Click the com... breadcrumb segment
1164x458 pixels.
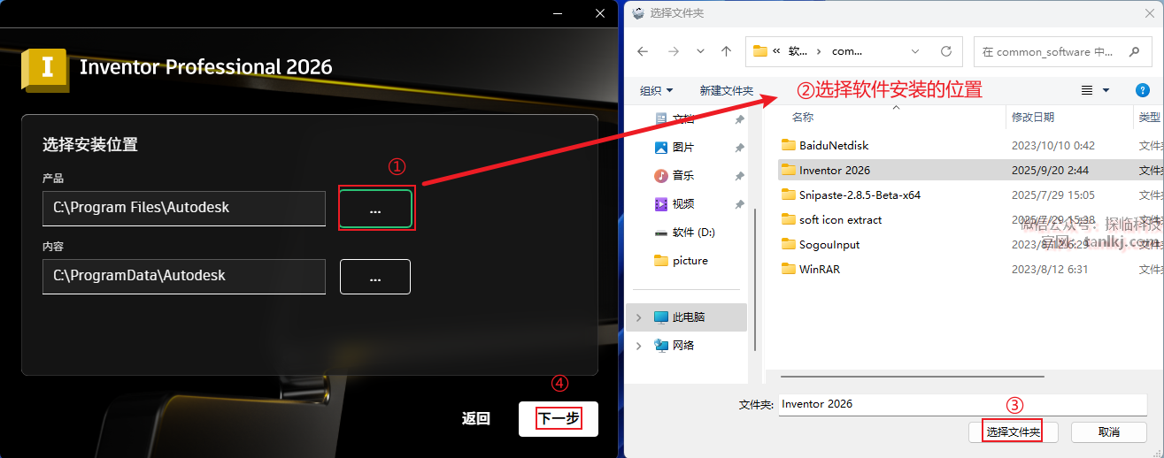pos(848,51)
